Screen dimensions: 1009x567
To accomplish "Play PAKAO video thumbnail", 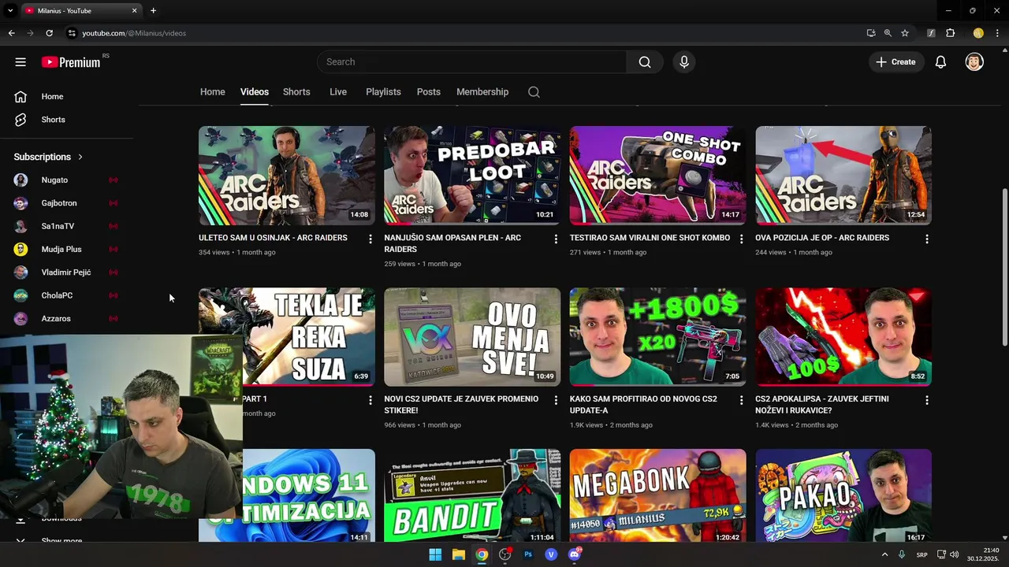I will click(x=843, y=495).
